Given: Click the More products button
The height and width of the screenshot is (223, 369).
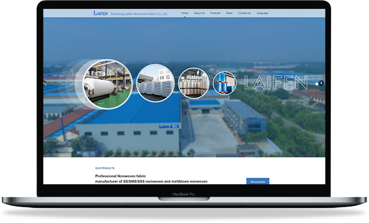Looking at the screenshot, I should pos(258,181).
